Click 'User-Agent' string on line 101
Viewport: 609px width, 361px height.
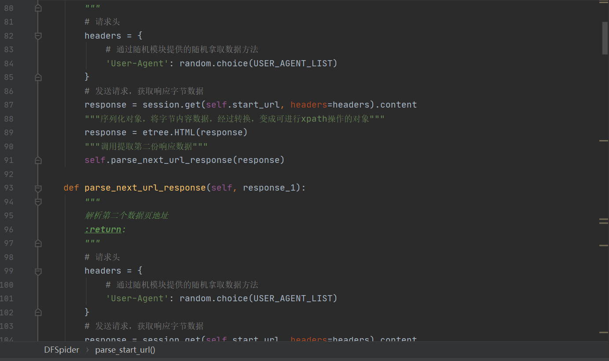[137, 298]
